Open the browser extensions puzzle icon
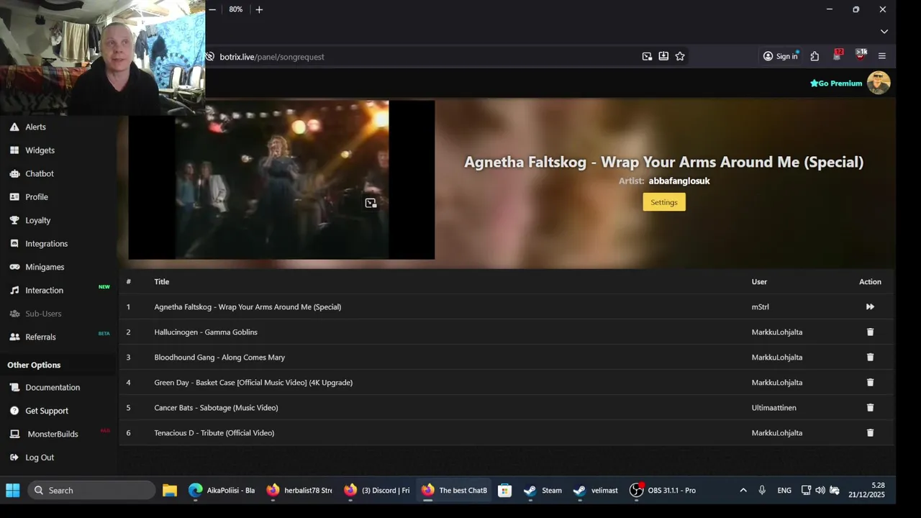 (815, 56)
